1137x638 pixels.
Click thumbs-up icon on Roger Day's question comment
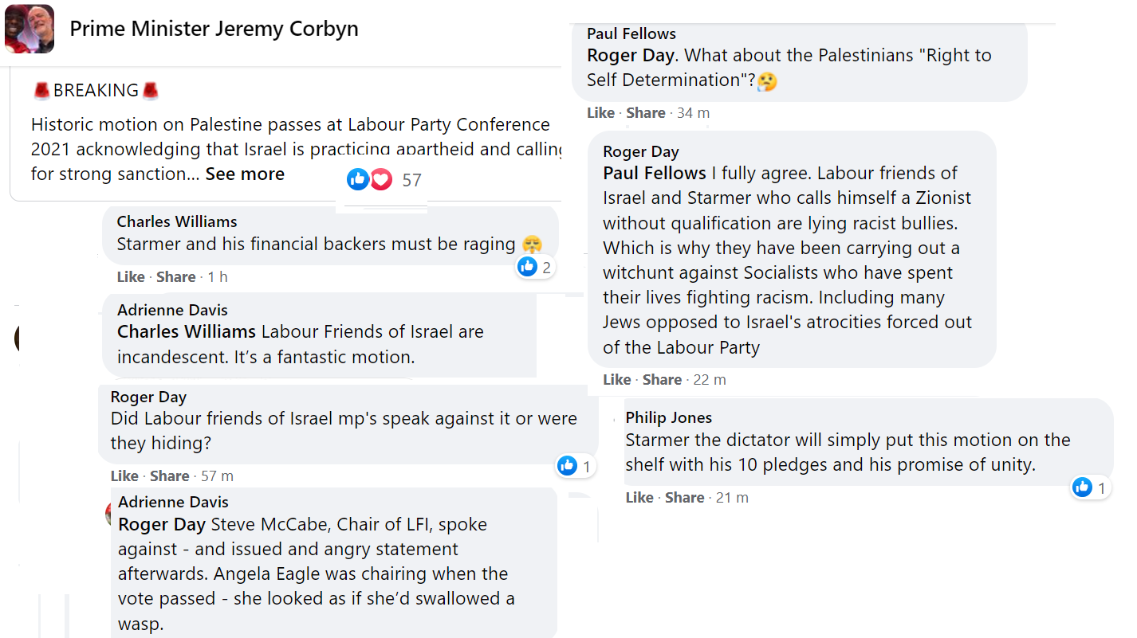pos(567,466)
